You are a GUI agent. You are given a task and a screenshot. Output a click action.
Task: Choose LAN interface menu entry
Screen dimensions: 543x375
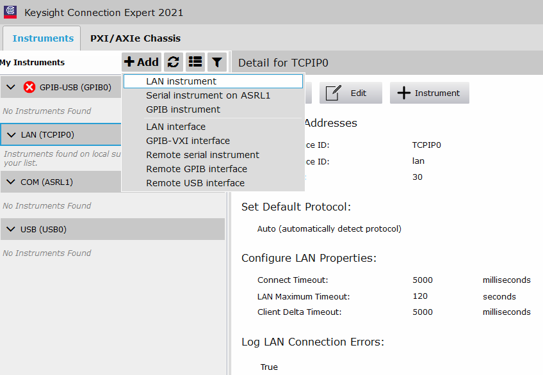pyautogui.click(x=213, y=127)
